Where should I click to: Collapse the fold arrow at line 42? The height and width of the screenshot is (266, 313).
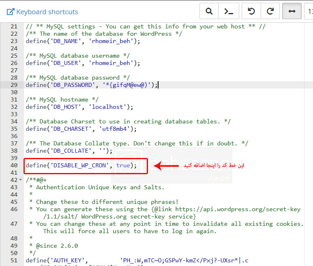point(21,180)
